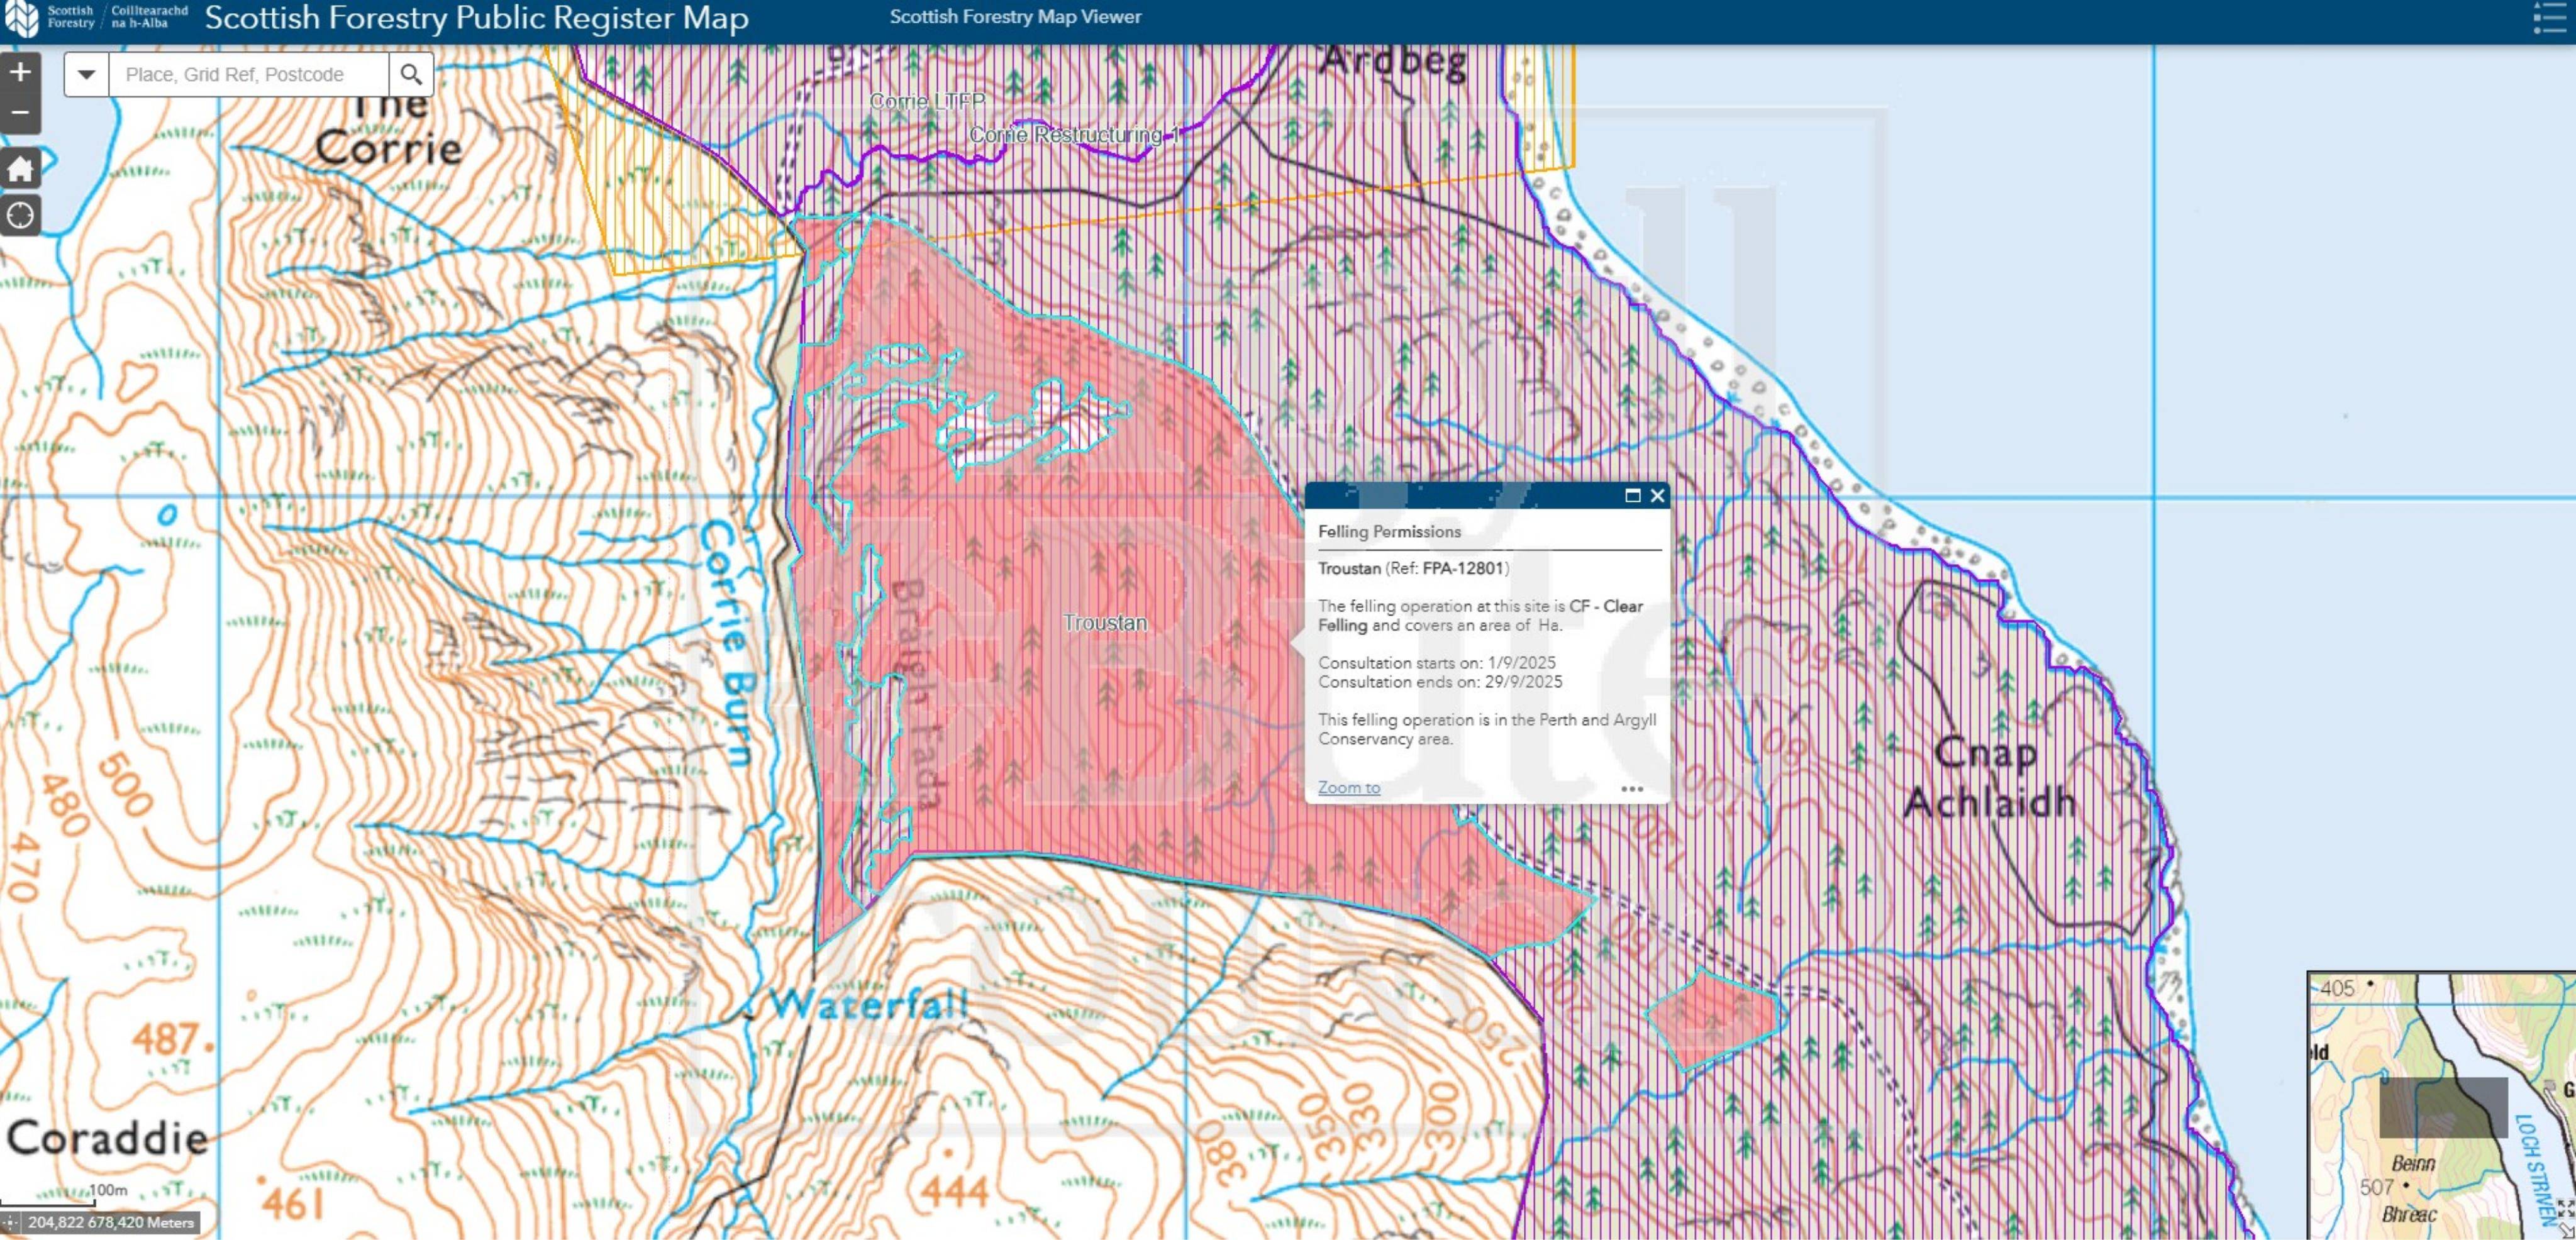The height and width of the screenshot is (1240, 2576).
Task: Click the coordinates readout 204,822 678,420 Meters
Action: (110, 1222)
